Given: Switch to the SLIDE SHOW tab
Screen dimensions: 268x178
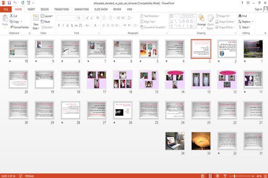Looking at the screenshot, I should (x=101, y=9).
